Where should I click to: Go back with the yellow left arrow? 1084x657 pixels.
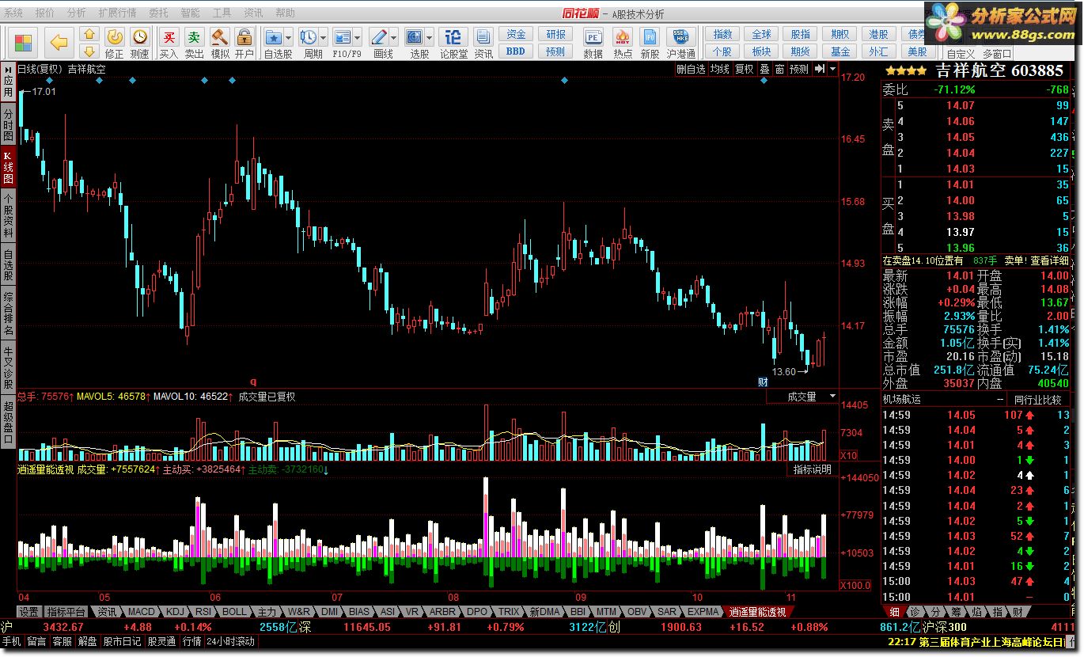pos(59,43)
